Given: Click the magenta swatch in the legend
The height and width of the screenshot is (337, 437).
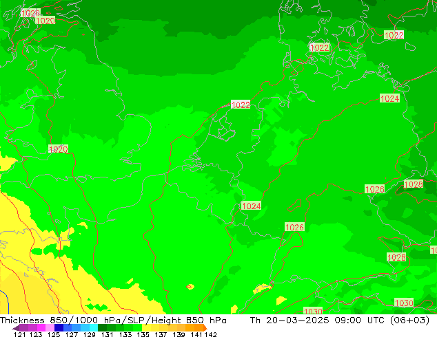Looking at the screenshot, I should point(41,327).
